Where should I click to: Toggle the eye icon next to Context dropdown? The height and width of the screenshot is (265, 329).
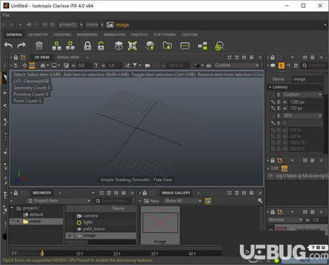(x=209, y=66)
